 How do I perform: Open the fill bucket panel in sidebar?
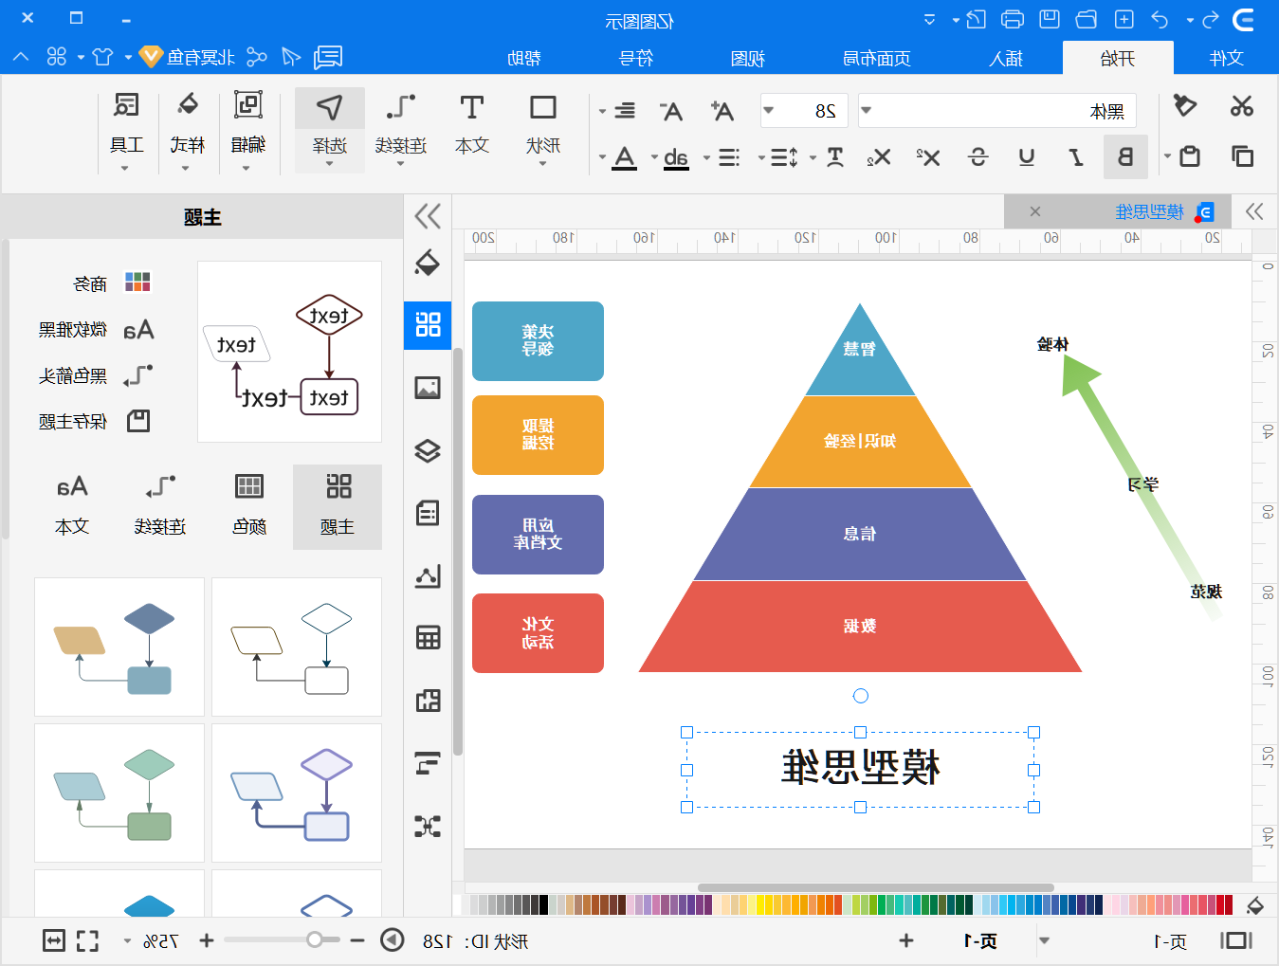pyautogui.click(x=428, y=263)
